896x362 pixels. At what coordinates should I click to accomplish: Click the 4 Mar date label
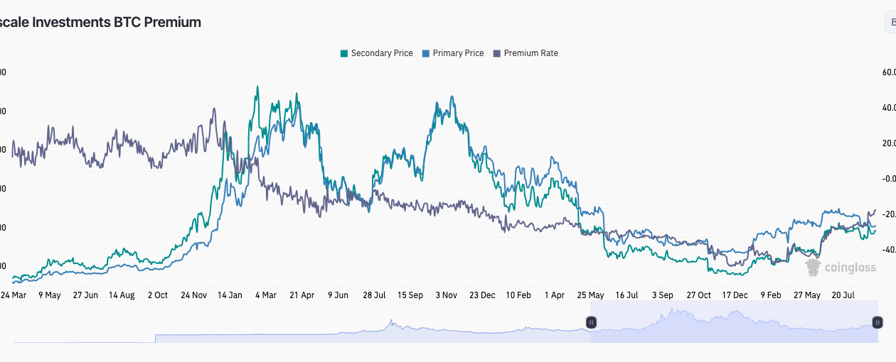(x=266, y=295)
